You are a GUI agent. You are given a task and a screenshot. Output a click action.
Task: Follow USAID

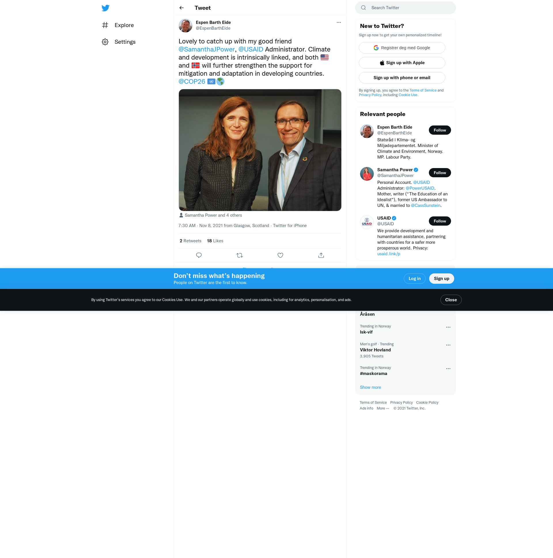coord(440,221)
